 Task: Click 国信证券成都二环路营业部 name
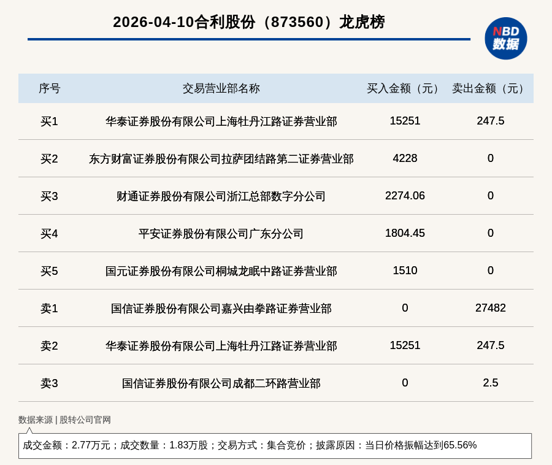(x=221, y=383)
